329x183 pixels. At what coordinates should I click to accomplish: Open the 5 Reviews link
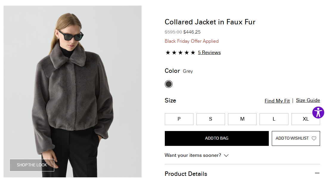(209, 53)
